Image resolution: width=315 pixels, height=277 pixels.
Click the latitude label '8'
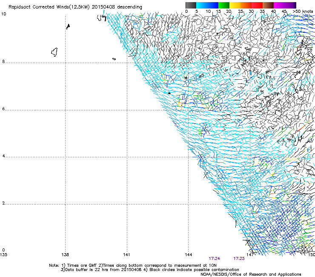(3, 61)
